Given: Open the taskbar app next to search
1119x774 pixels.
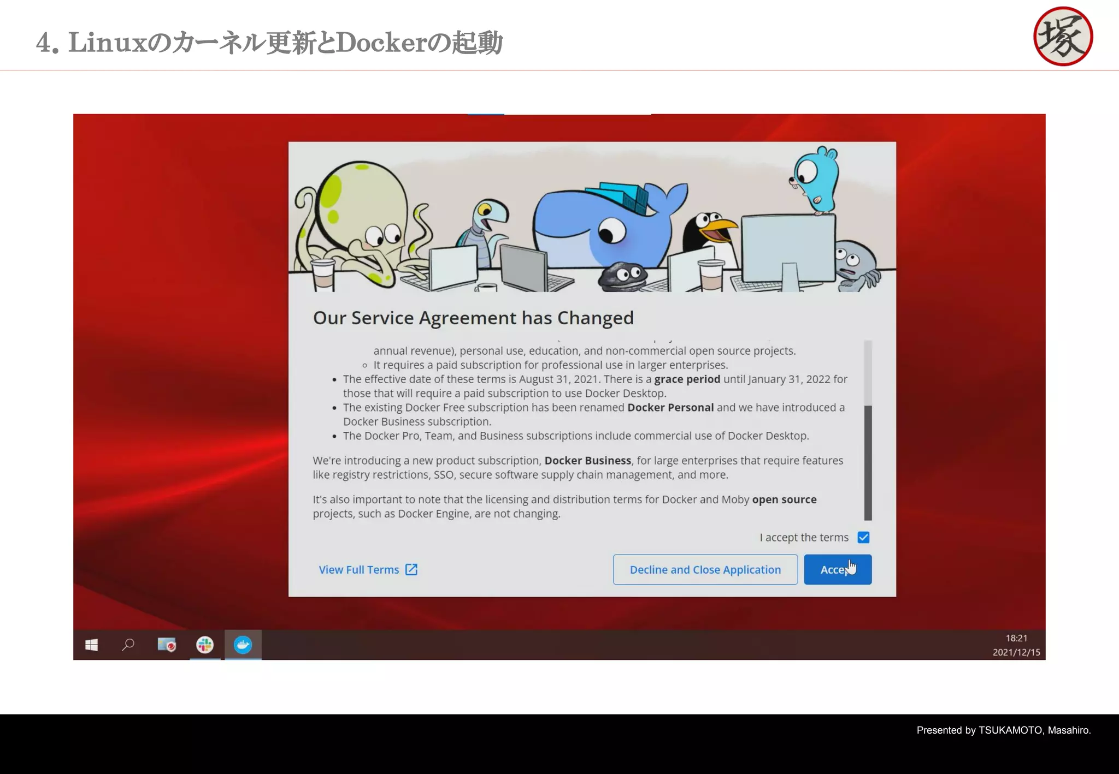Looking at the screenshot, I should pyautogui.click(x=167, y=645).
